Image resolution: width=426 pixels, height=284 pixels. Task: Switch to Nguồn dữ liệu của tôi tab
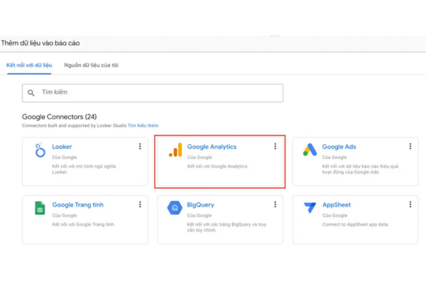tap(92, 65)
